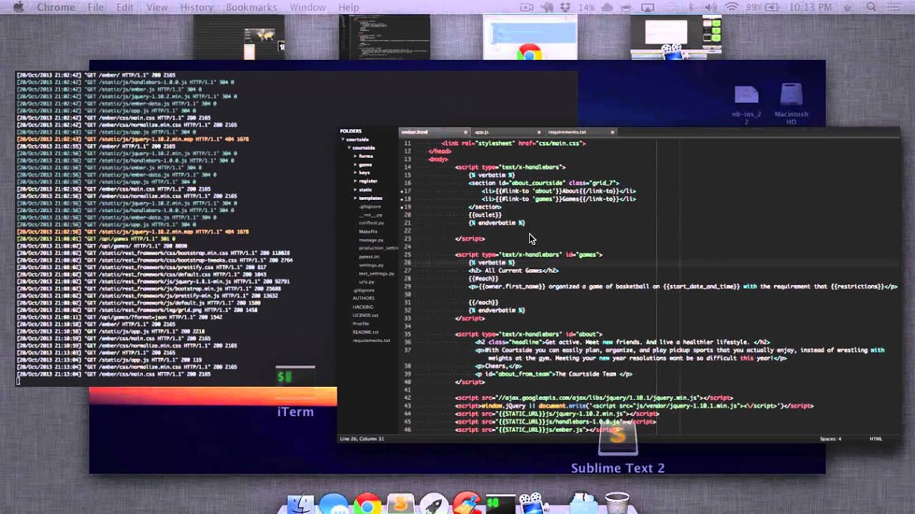Close the requirements.txt tab in Sublime
The width and height of the screenshot is (915, 514).
[x=613, y=132]
